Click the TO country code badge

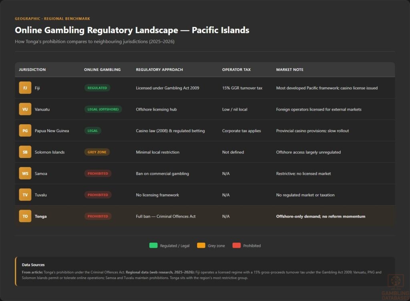[25, 216]
